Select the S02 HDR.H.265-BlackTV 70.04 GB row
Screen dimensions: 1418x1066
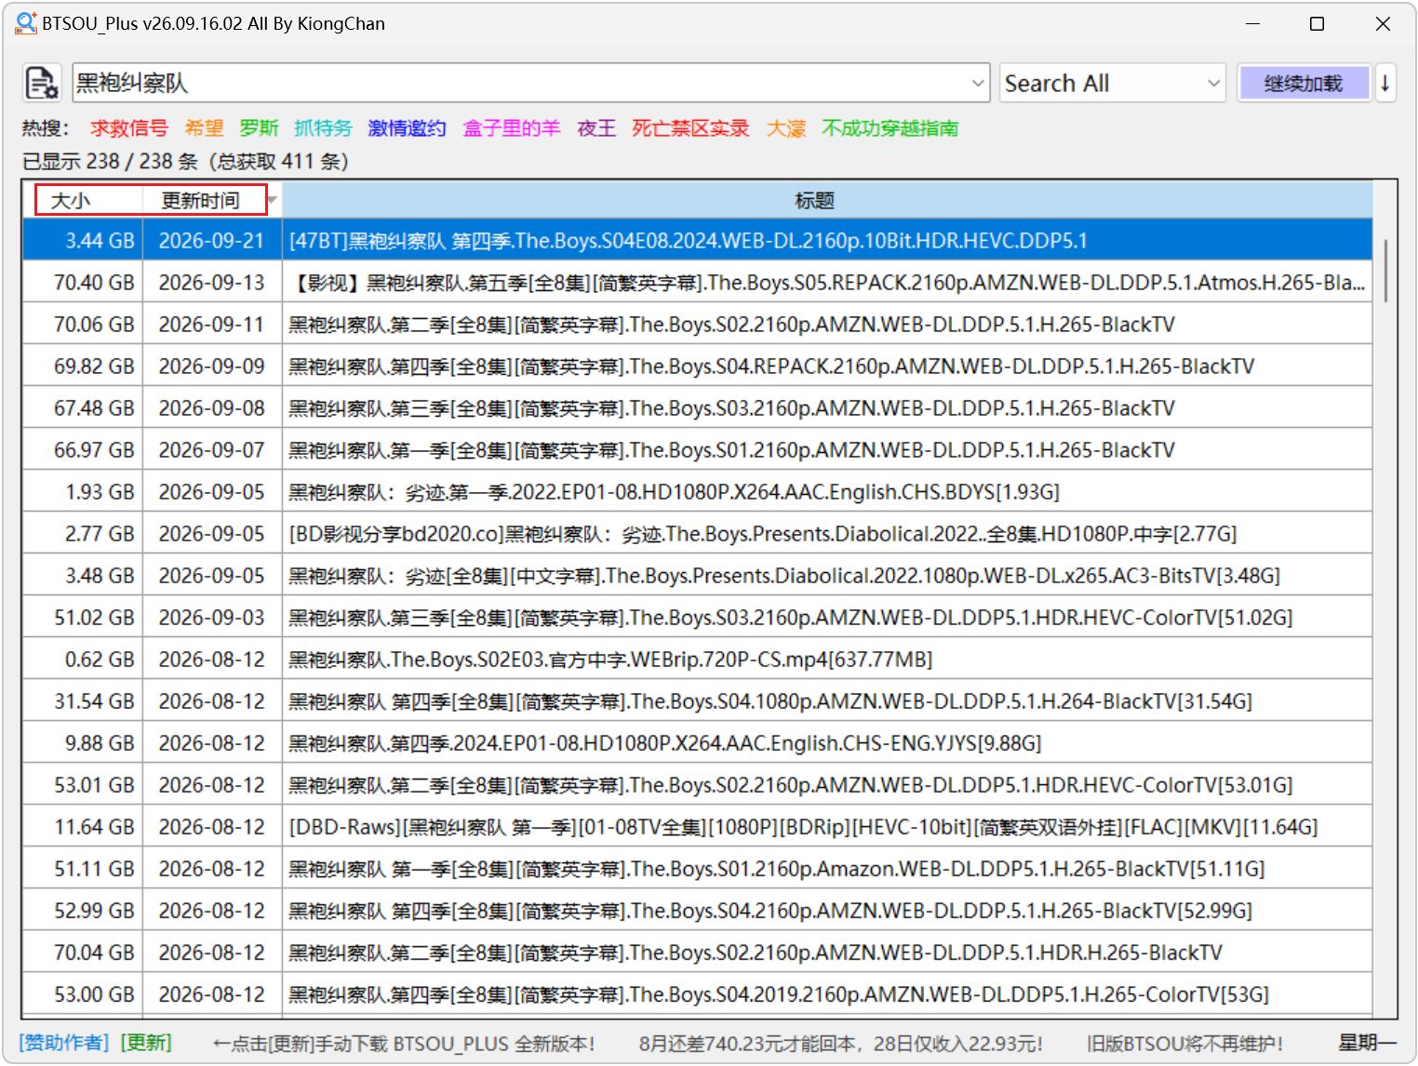697,952
